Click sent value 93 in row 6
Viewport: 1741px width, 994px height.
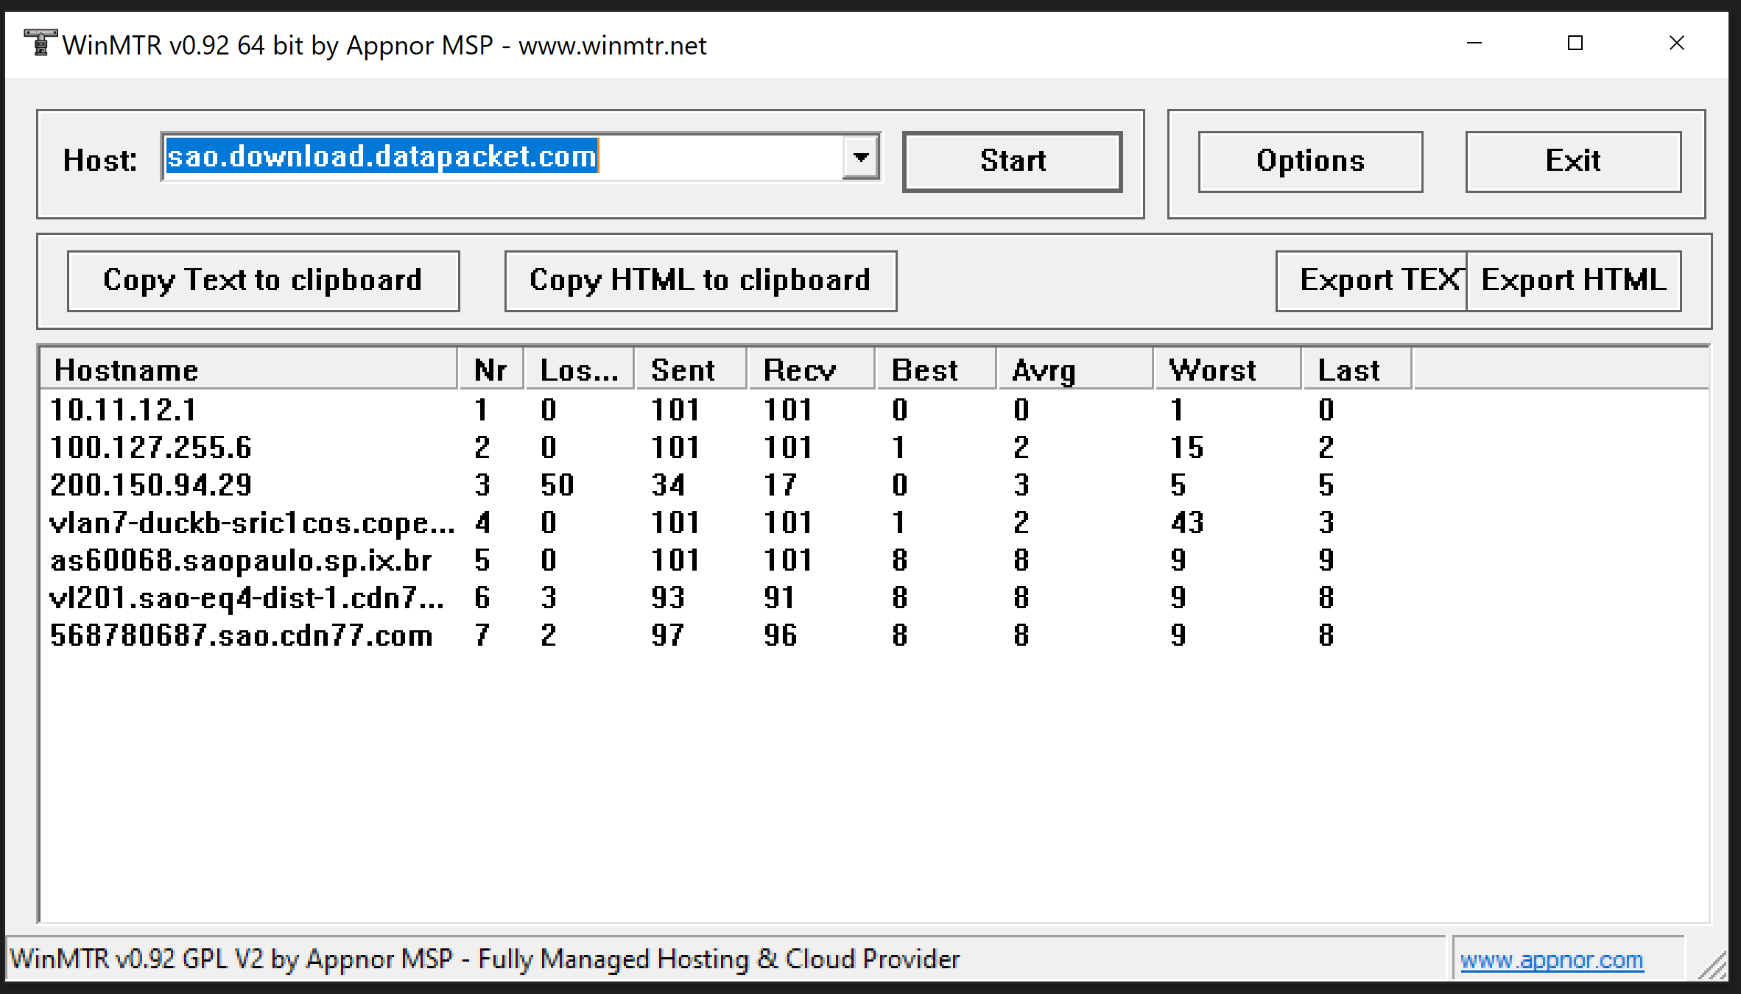(668, 597)
